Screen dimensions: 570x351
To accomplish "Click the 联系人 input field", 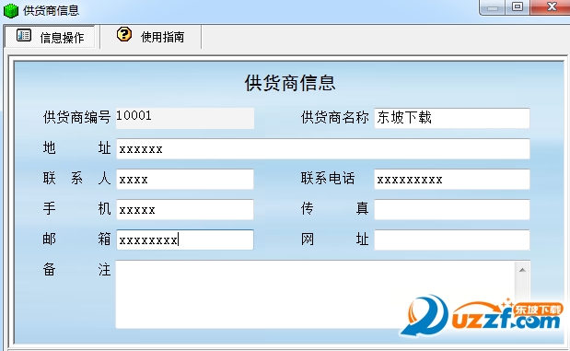I will pos(185,179).
